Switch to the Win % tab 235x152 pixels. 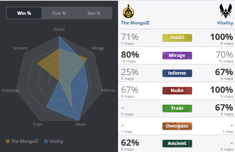pos(24,13)
